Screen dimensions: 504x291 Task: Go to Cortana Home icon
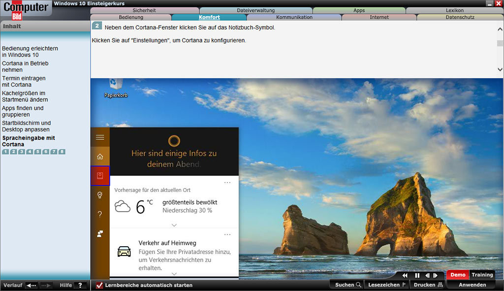[x=100, y=157]
